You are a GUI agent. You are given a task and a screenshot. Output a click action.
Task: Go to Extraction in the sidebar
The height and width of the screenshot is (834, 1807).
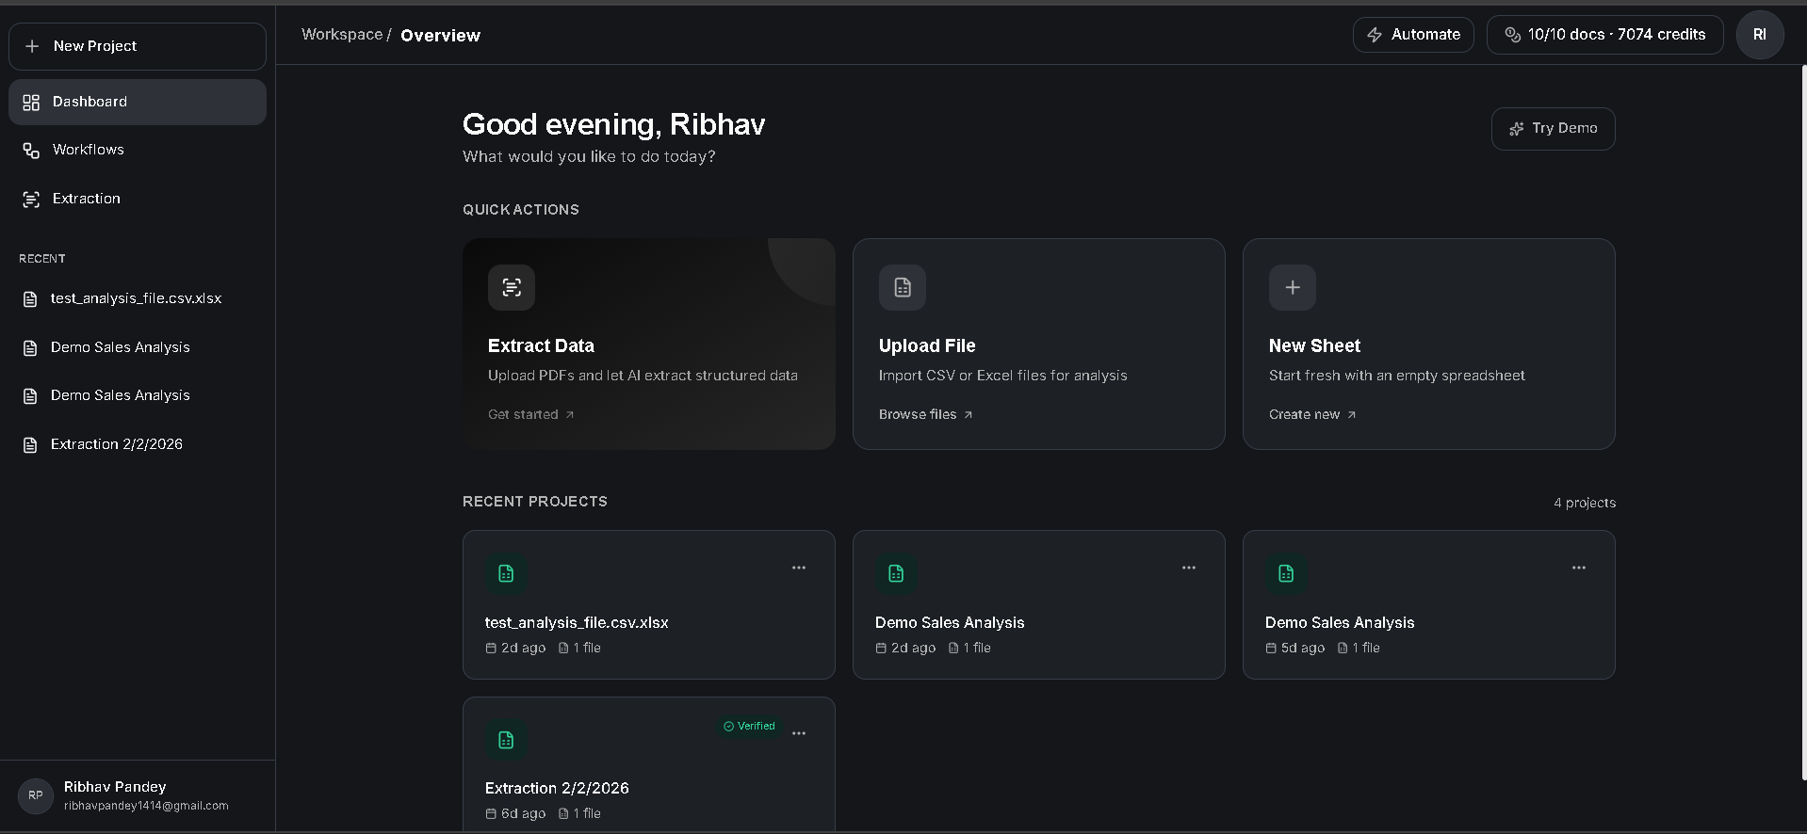[86, 199]
